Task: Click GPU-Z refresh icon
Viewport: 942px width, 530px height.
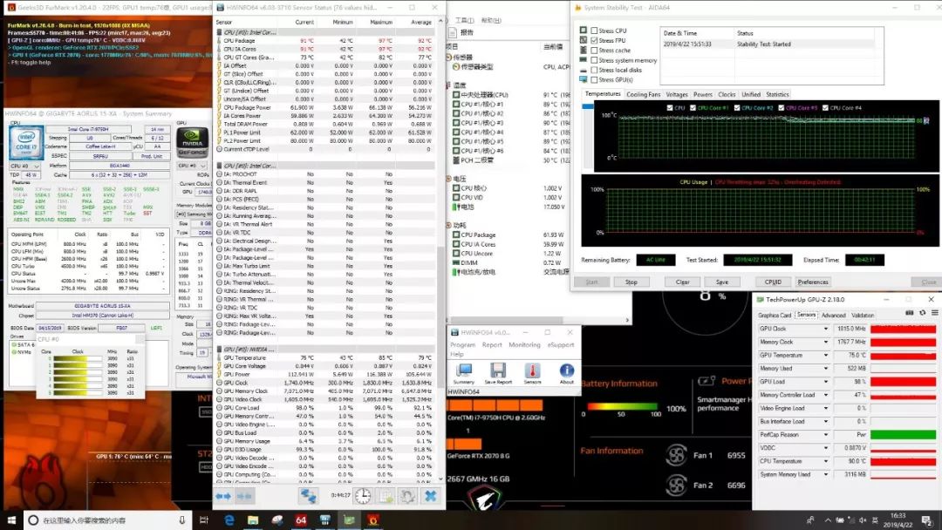Action: point(923,313)
